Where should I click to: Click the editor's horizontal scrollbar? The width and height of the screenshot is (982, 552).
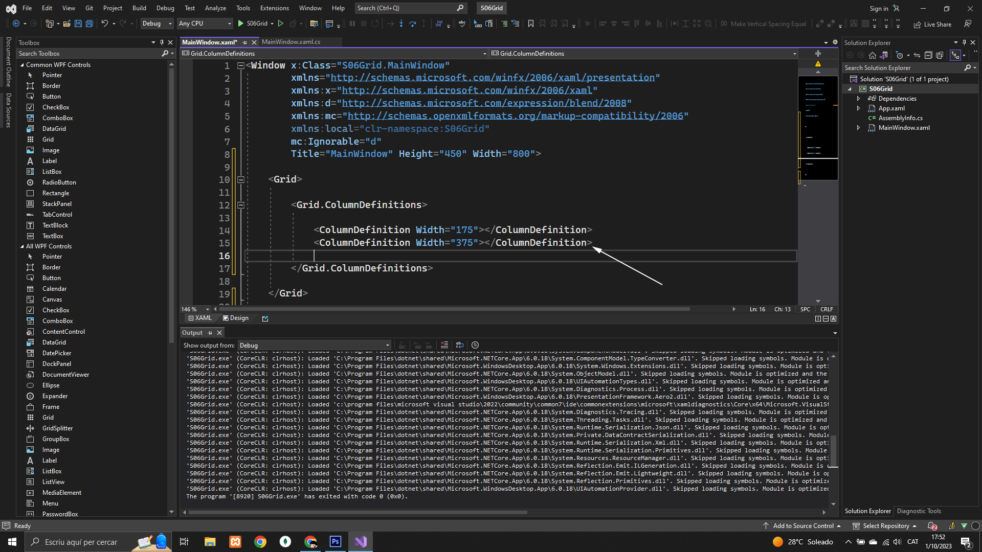coord(454,309)
